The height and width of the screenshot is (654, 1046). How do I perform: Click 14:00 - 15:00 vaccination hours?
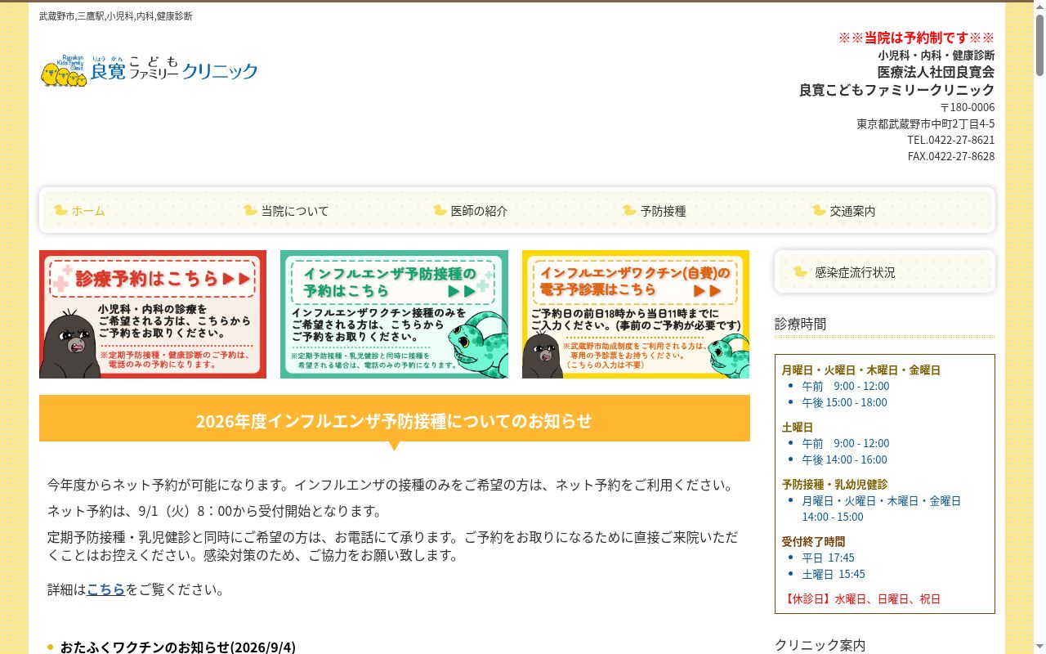[x=832, y=517]
